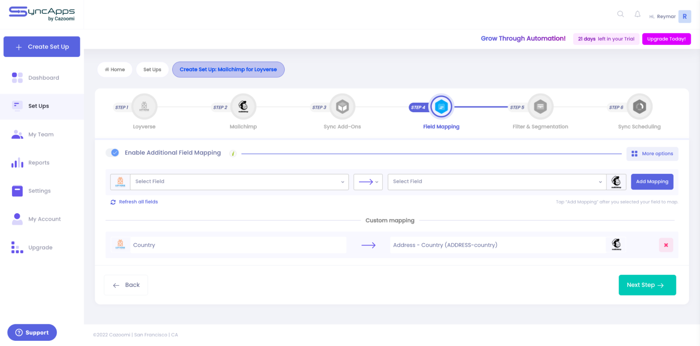Click the user avatar R badge
Image resolution: width=700 pixels, height=346 pixels.
[685, 16]
